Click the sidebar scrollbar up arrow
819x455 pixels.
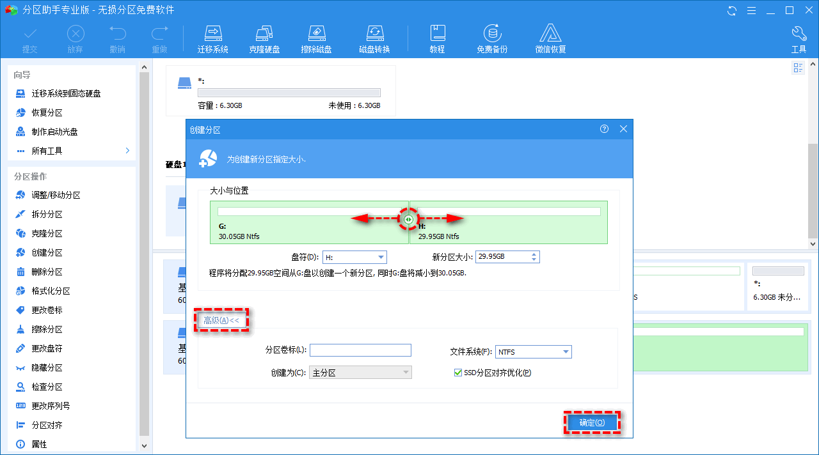(x=143, y=66)
